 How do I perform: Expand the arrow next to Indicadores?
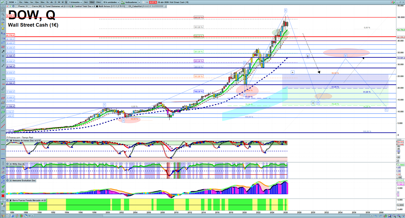pyautogui.click(x=139, y=2)
